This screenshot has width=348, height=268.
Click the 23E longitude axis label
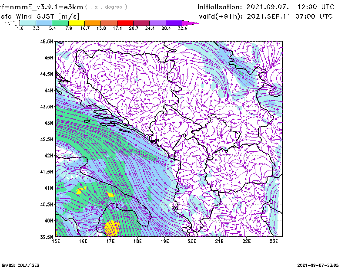click(274, 241)
